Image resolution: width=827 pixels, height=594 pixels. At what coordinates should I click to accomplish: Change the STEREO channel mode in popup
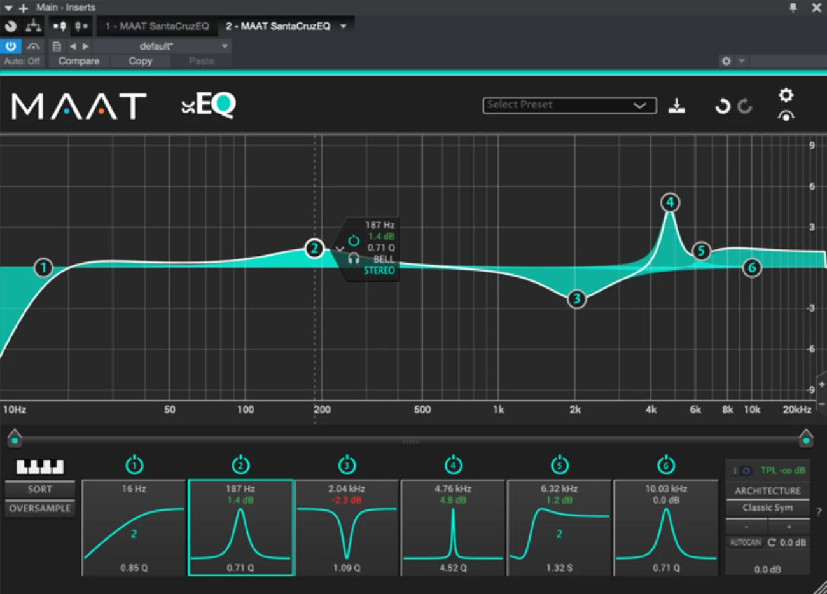[379, 270]
